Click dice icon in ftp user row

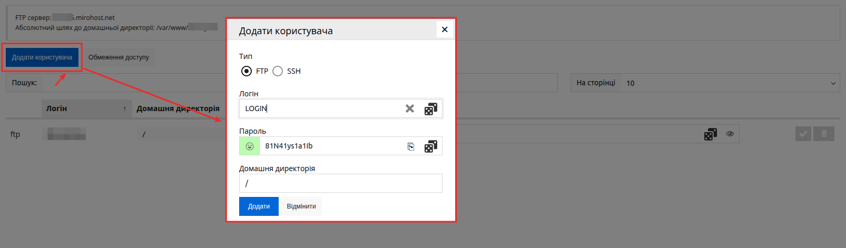pos(711,134)
